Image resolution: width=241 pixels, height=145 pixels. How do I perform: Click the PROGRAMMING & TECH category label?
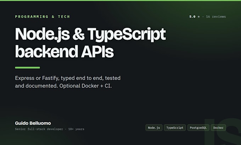click(x=43, y=16)
